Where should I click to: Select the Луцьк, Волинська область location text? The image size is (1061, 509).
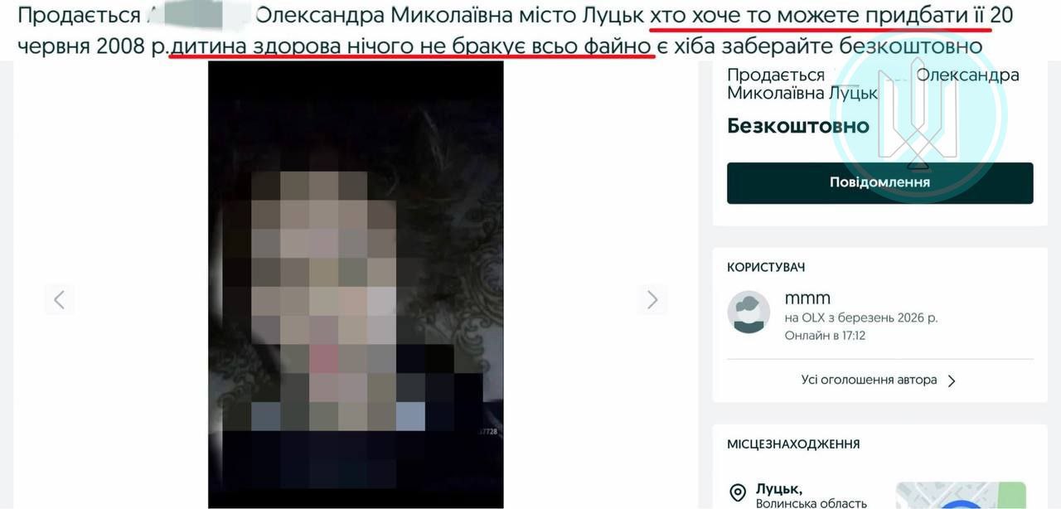811,496
